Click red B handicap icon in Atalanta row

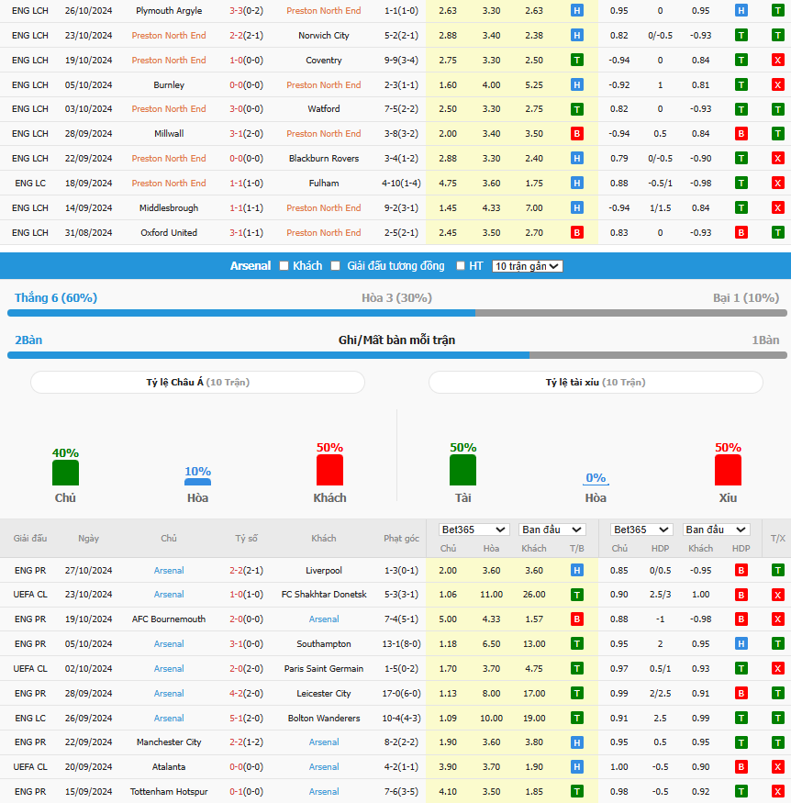click(x=741, y=766)
